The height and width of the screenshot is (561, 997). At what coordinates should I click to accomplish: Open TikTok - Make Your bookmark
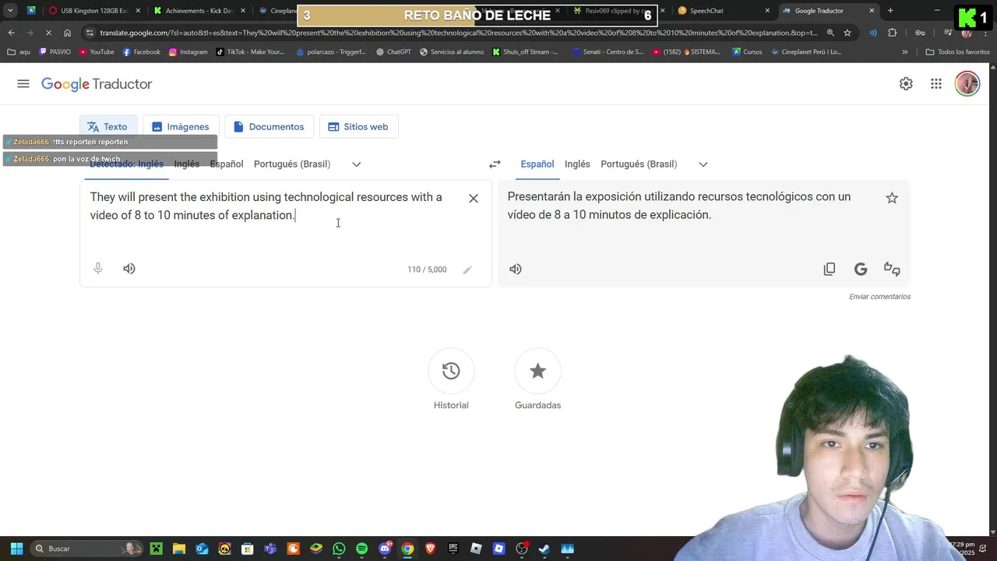point(250,52)
